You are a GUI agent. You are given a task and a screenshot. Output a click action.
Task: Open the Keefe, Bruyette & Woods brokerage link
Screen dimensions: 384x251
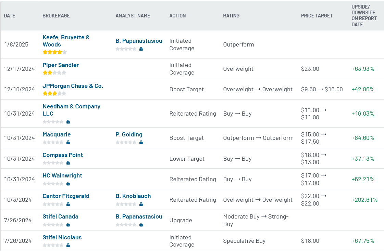(66, 41)
